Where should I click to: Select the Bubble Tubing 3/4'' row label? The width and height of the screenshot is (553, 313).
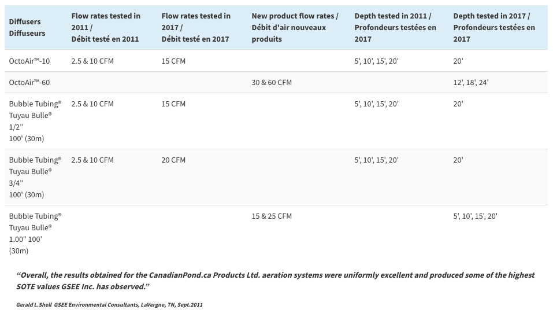35,177
